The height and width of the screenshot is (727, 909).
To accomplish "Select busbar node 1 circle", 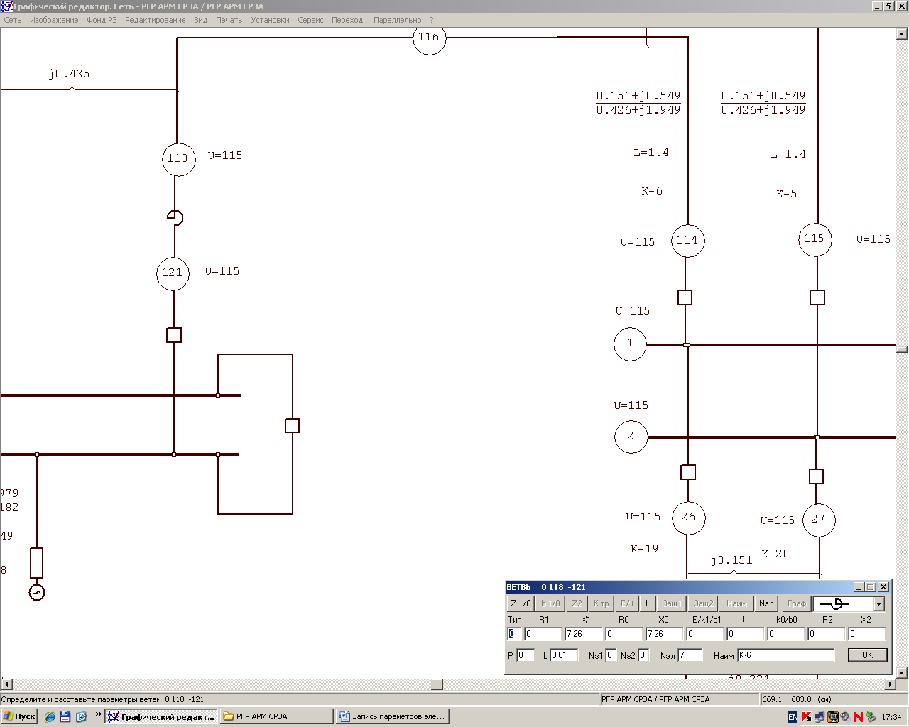I will (x=630, y=344).
